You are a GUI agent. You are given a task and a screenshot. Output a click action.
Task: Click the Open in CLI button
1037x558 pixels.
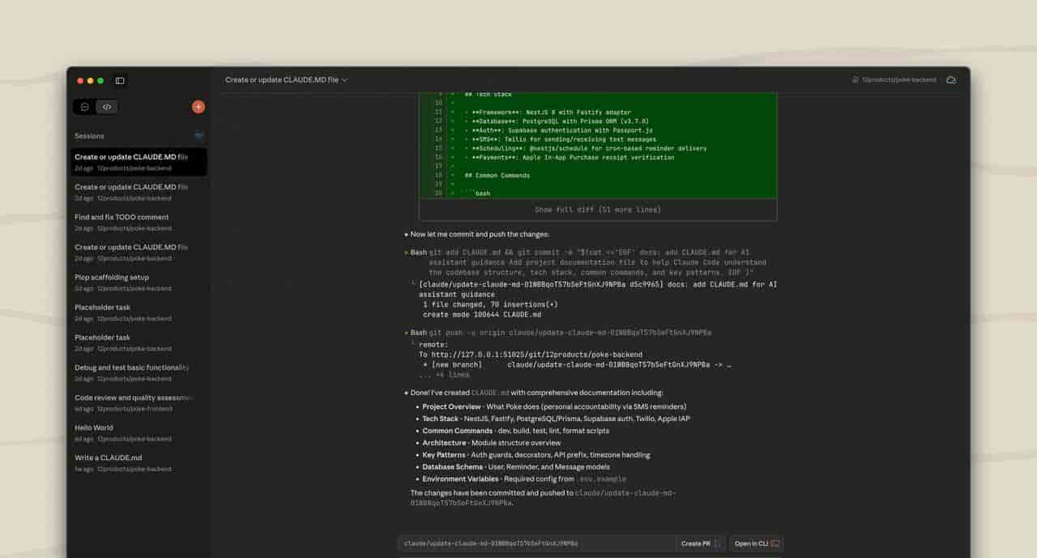[757, 544]
